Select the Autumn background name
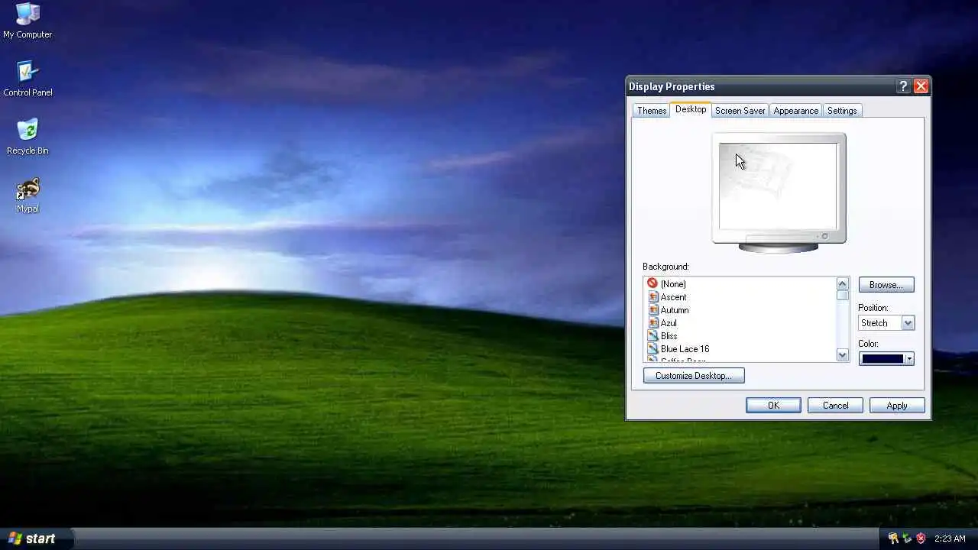978x550 pixels. pyautogui.click(x=675, y=310)
